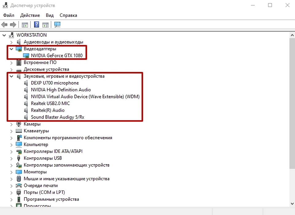Collapse the WORKSTATION root node
Screen dimensions: 295x215
4,35
